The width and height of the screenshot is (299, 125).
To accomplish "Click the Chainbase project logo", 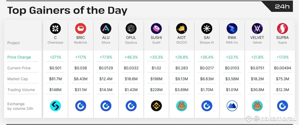I will tap(55, 28).
